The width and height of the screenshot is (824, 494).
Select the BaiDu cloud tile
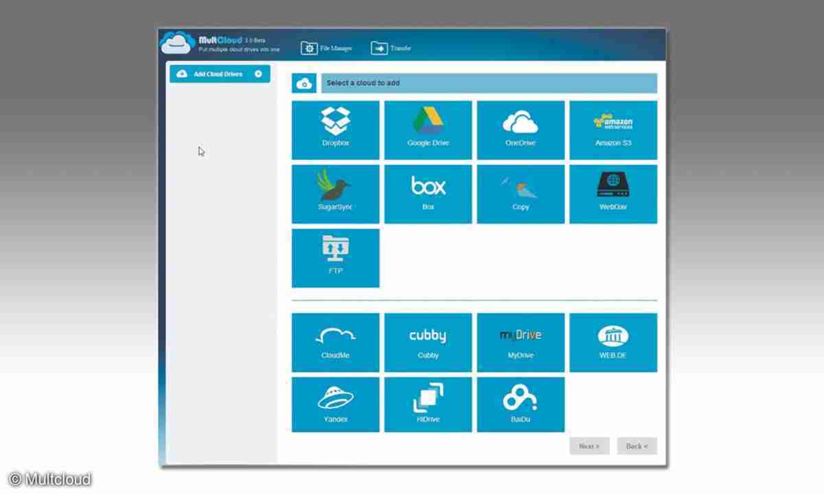[x=520, y=405]
